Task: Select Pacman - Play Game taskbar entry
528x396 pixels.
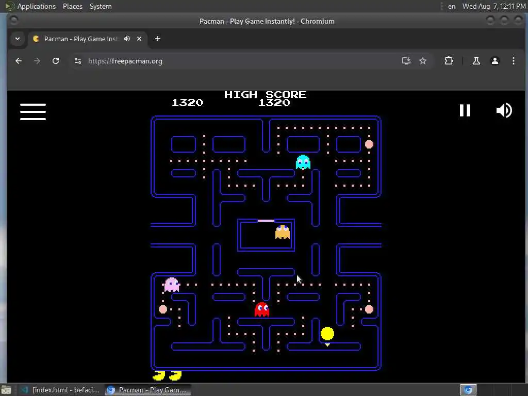Action: click(147, 390)
